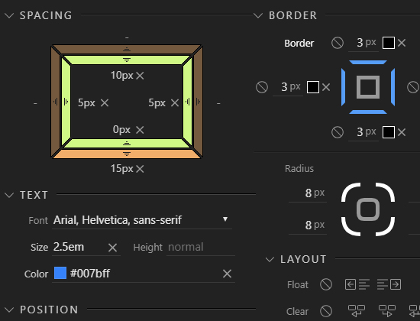Click the Float none icon
420x321 pixels.
[x=326, y=284]
